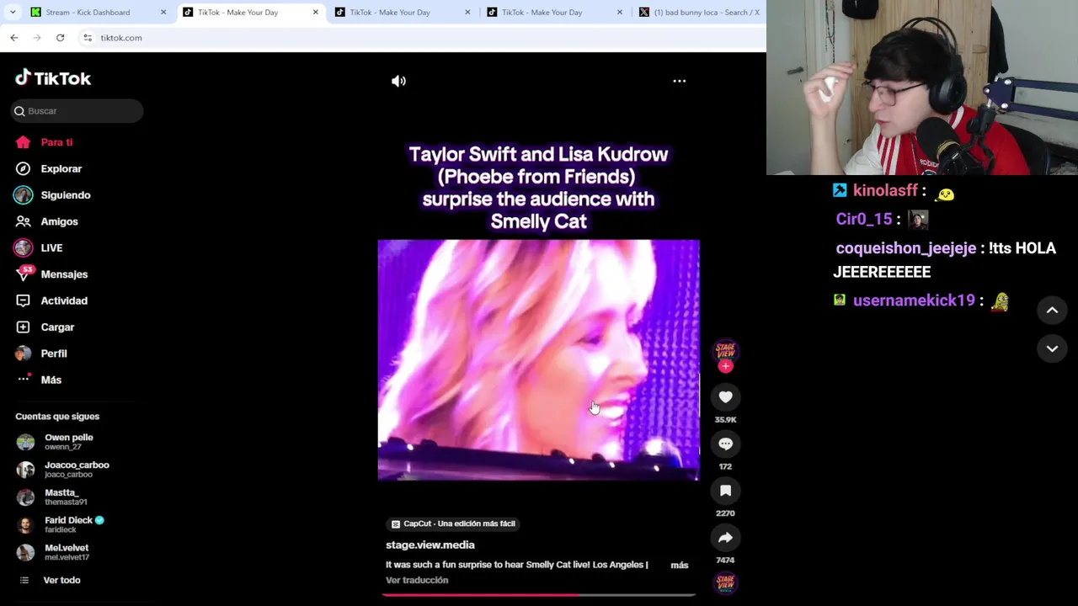1078x606 pixels.
Task: Seek on the red video progress bar
Action: click(x=539, y=595)
